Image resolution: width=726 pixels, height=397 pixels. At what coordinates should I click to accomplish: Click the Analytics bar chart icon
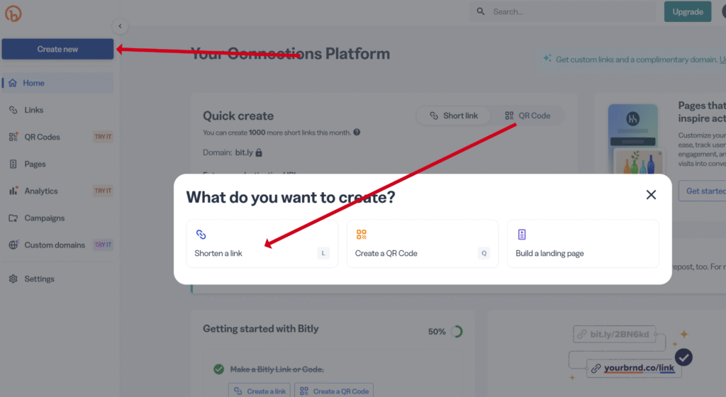[x=13, y=191]
